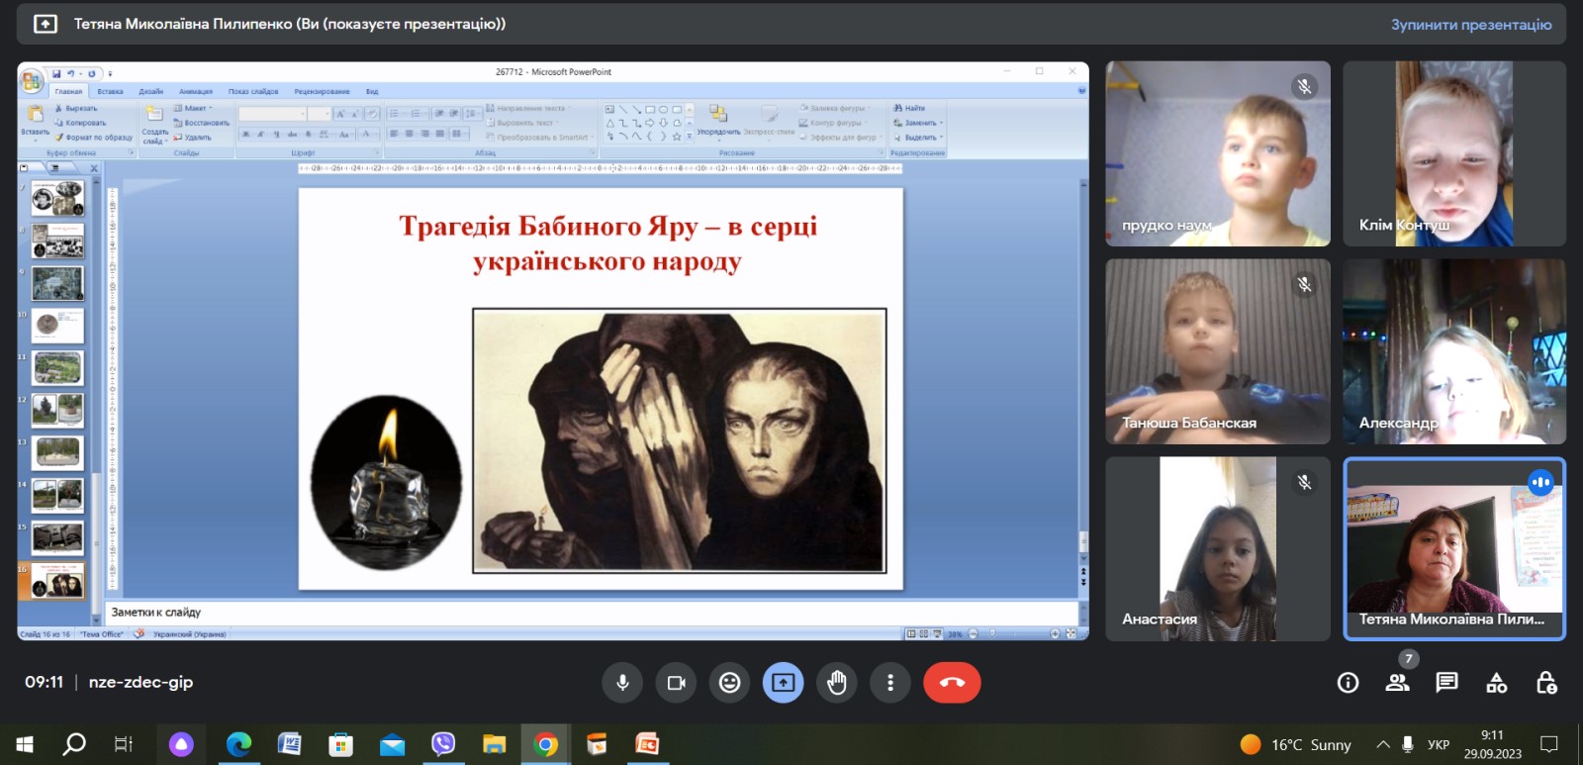1583x765 pixels.
Task: Save presentation from quick access toolbar
Action: tap(57, 73)
